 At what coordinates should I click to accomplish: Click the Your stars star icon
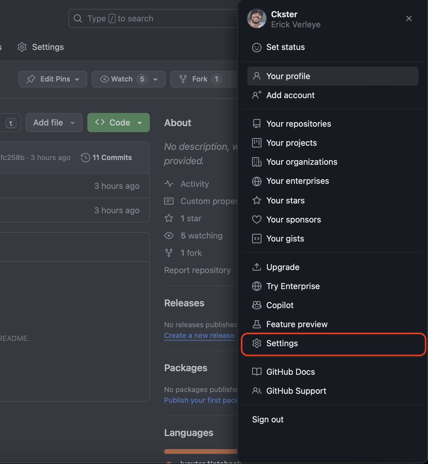257,200
